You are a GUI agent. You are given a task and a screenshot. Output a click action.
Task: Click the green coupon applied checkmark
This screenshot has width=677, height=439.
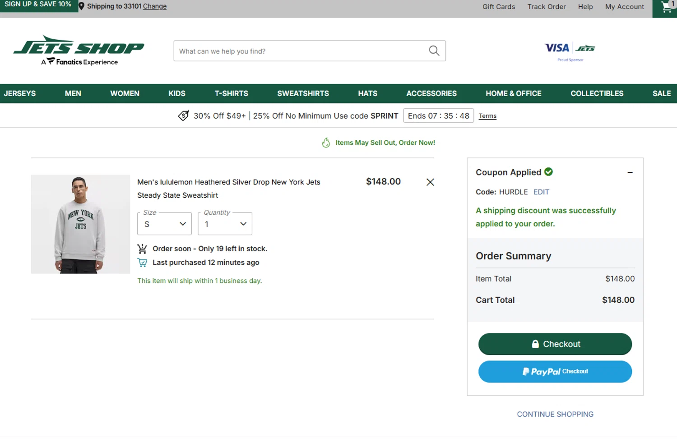click(548, 172)
